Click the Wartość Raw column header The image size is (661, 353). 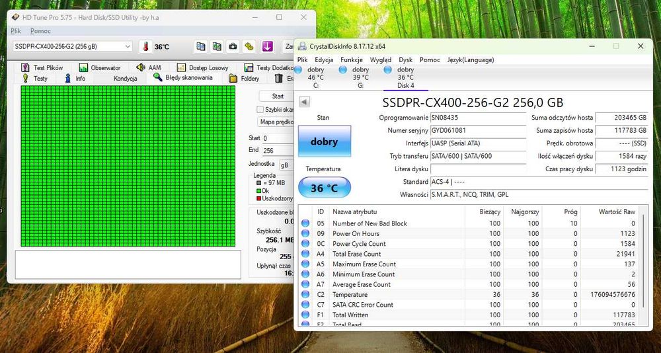(x=608, y=212)
